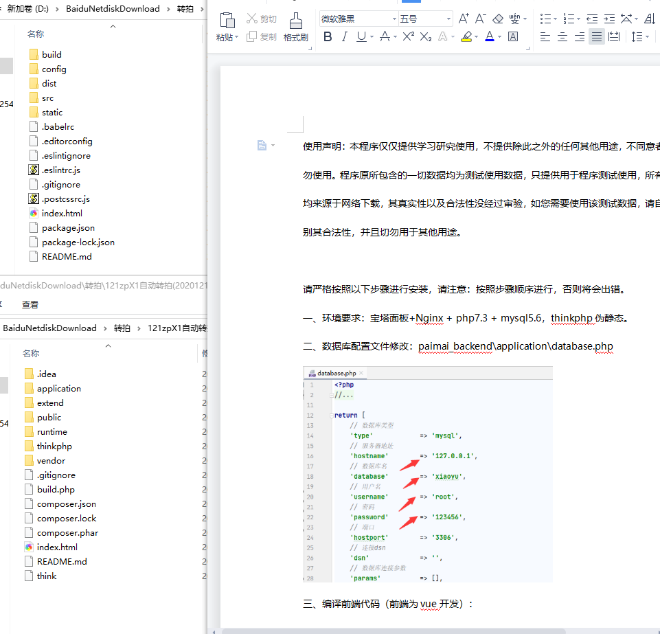Image resolution: width=660 pixels, height=634 pixels.
Task: Apply numbered list formatting
Action: (x=569, y=19)
